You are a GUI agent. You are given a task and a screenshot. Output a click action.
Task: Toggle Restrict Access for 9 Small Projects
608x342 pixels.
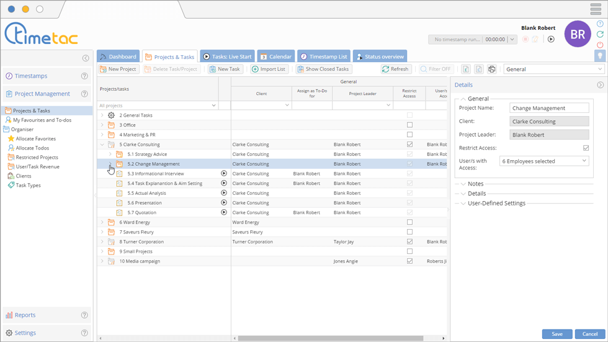point(409,251)
